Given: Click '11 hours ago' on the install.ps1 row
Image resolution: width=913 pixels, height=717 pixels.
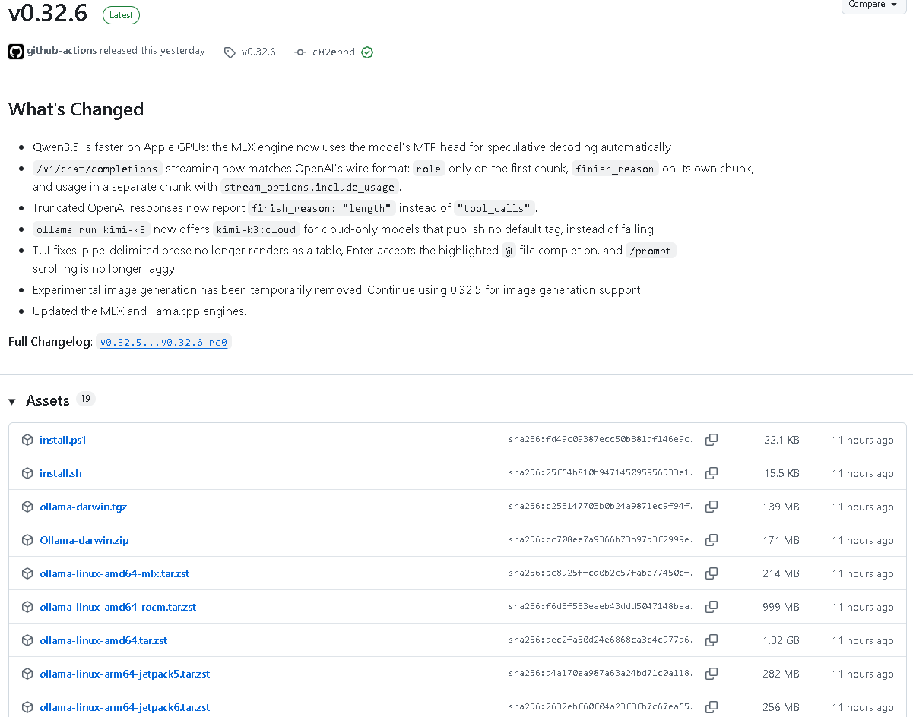Looking at the screenshot, I should click(863, 440).
